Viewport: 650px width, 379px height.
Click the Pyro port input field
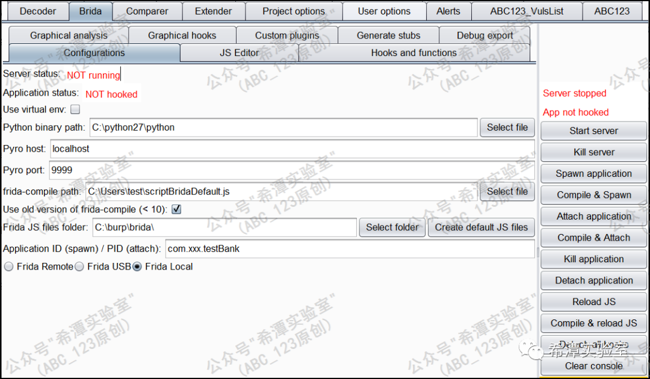click(291, 170)
